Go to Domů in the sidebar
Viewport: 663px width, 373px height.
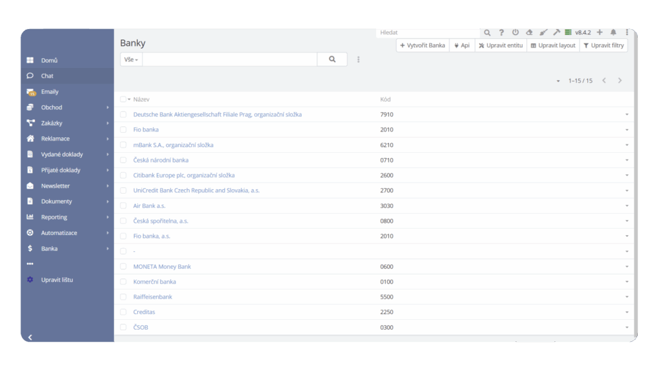pos(49,60)
